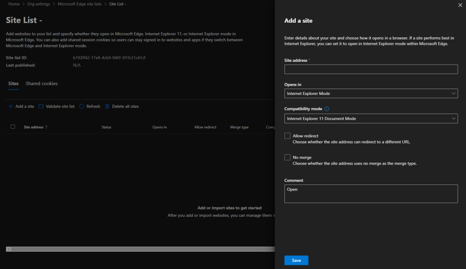Click the left arrow of the horizontal scrollbar
This screenshot has height=269, width=466.
click(9, 249)
